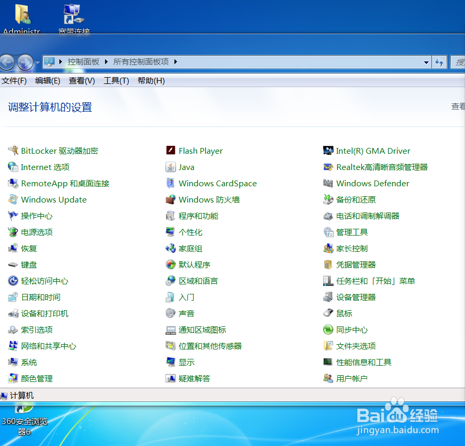Click the Intel(R) GMA Driver icon
This screenshot has height=446, width=465.
point(328,151)
